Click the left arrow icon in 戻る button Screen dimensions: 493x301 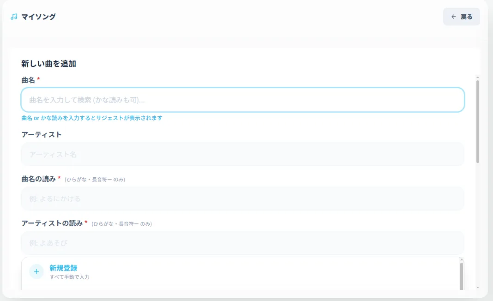pos(454,17)
